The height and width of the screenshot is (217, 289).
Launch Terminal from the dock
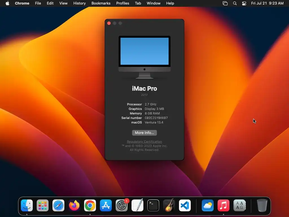click(x=153, y=205)
